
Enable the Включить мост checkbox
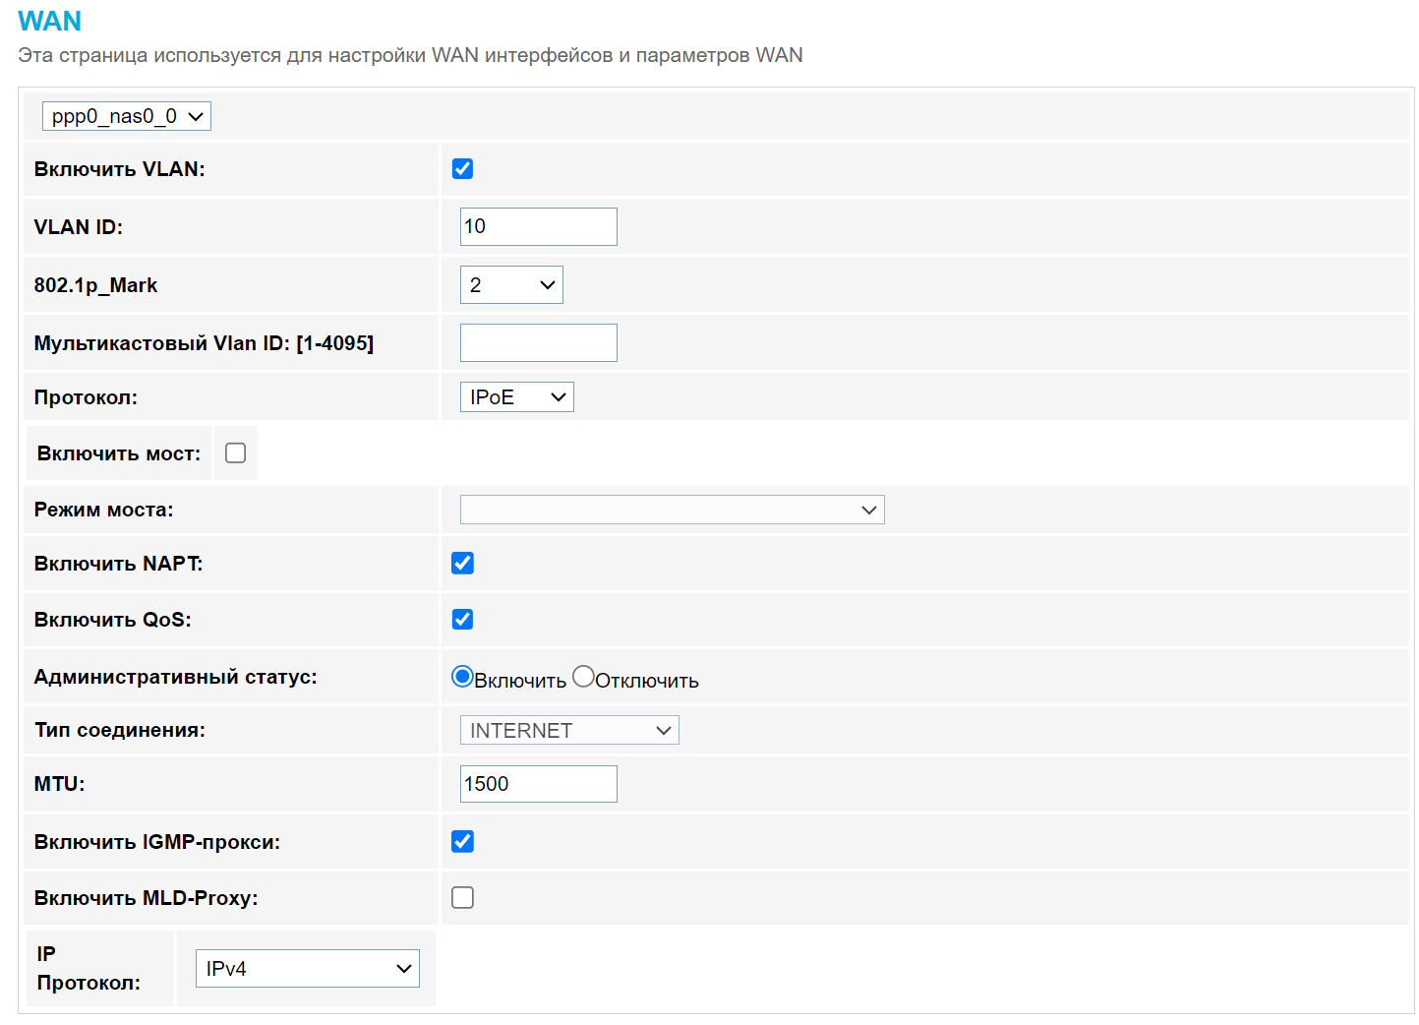click(x=235, y=453)
